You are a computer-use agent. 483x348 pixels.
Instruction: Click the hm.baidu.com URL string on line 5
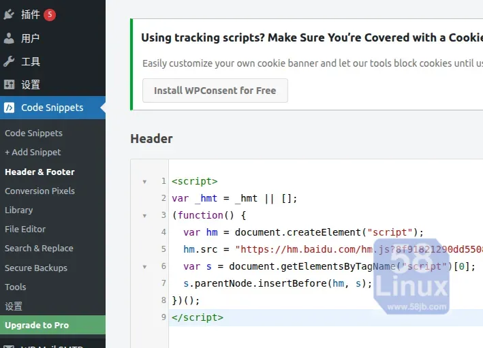pos(359,249)
